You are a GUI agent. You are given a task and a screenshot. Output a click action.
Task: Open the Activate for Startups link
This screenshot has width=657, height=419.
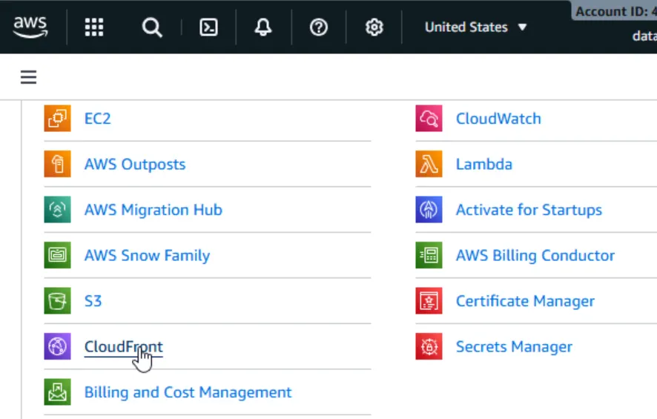529,210
